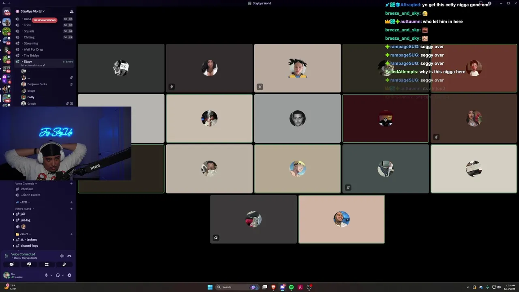This screenshot has width=519, height=292.
Task: Create channel in Rikers Island category
Action: [71, 209]
